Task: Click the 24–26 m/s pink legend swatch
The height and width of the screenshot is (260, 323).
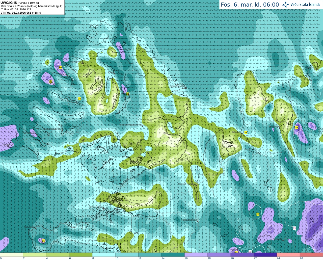Action: click(288, 255)
